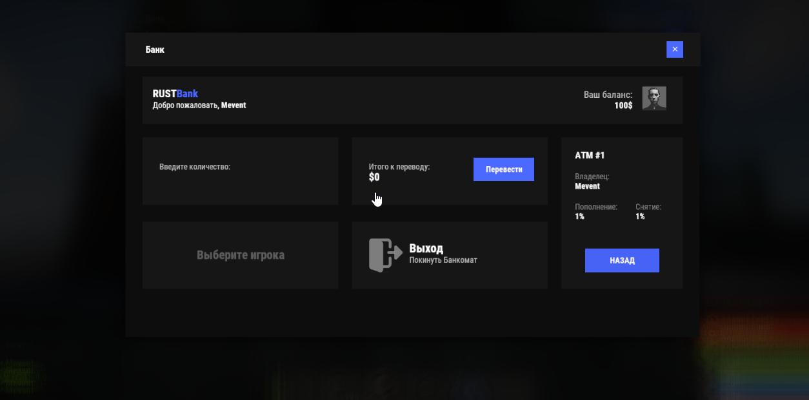809x400 pixels.
Task: Click the Пополнение deposit fee label
Action: coord(596,207)
